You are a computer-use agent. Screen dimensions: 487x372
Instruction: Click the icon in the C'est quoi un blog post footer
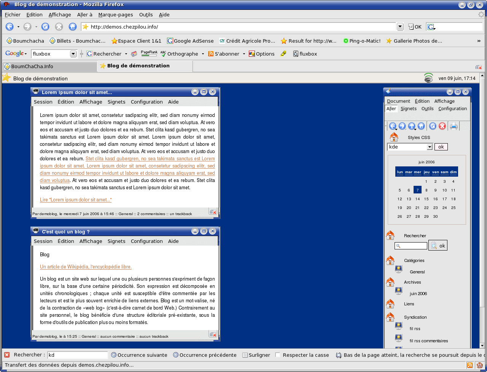pyautogui.click(x=213, y=334)
